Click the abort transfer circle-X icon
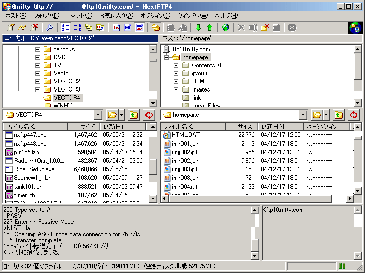 292,28
